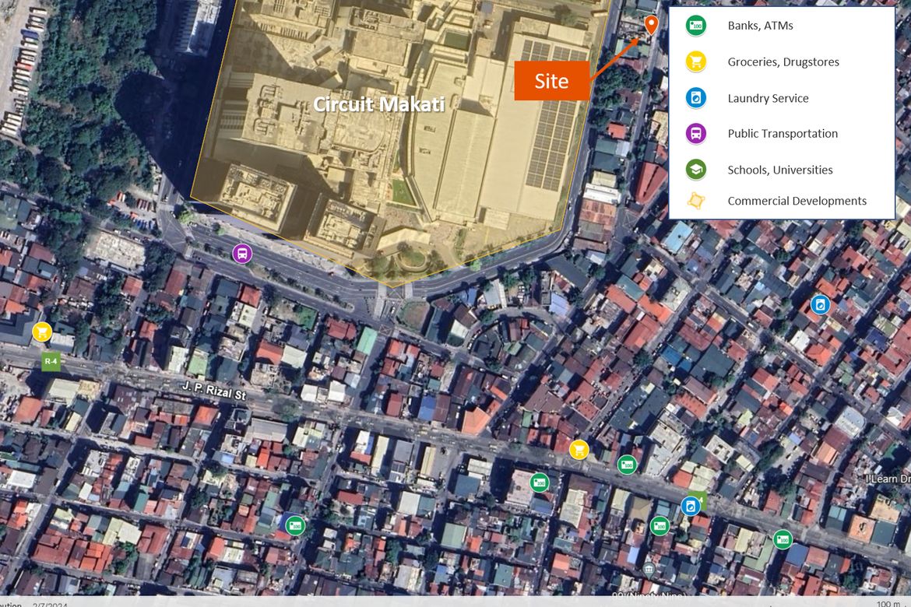Click the bank marker directly next to the yellow cart marker
Viewport: 911px width, 607px height.
click(626, 465)
